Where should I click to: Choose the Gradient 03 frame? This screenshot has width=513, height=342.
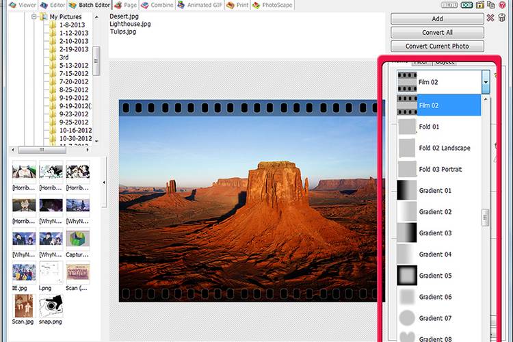point(439,233)
